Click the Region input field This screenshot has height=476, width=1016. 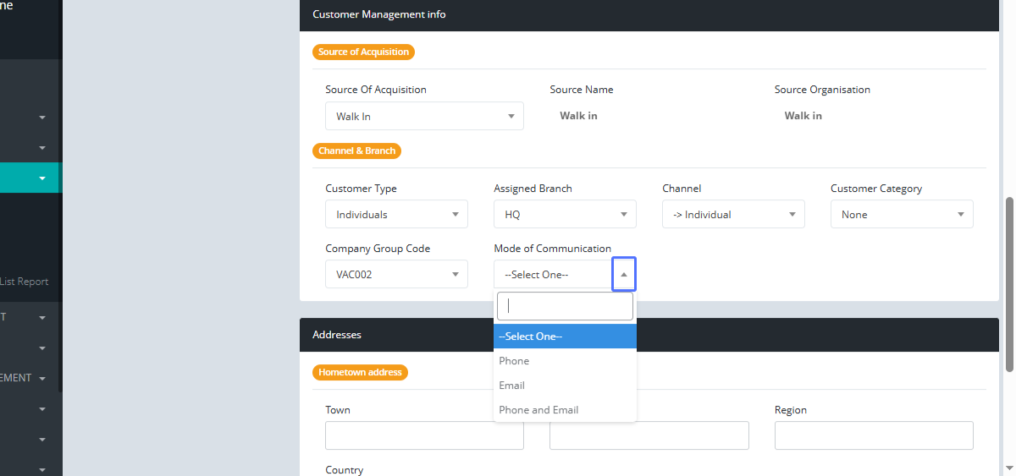(874, 435)
